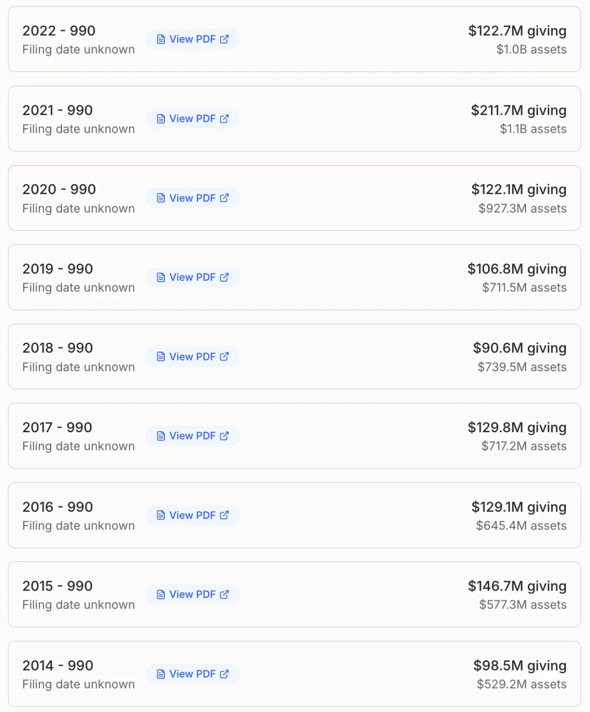Screen dimensions: 590x712
Task: Click the 2014 - 990 filing heading
Action: tap(58, 666)
